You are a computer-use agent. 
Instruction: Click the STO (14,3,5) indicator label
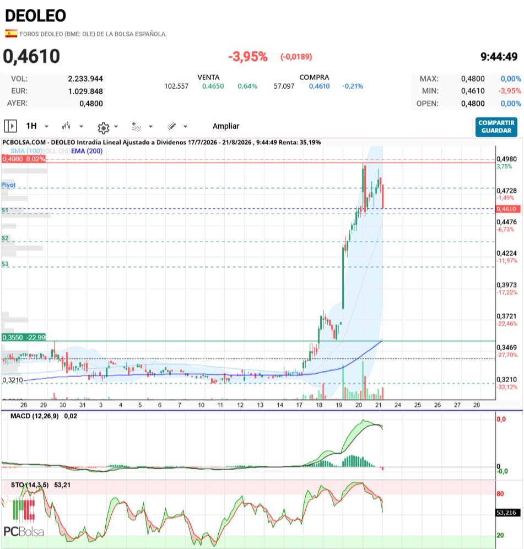[x=30, y=485]
